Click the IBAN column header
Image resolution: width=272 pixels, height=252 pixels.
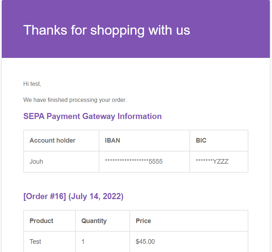click(x=112, y=140)
